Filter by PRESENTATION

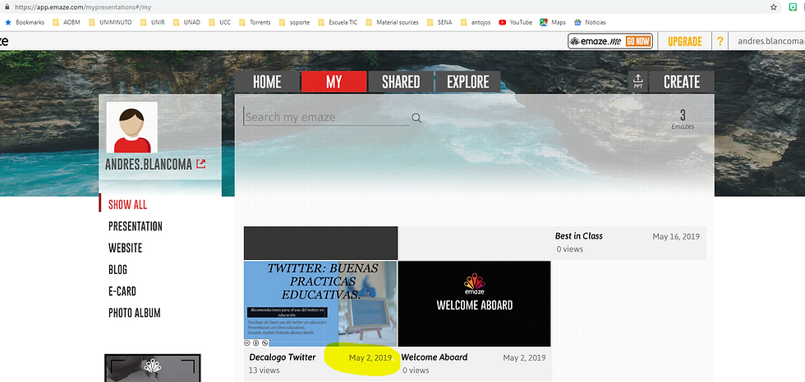tap(136, 226)
